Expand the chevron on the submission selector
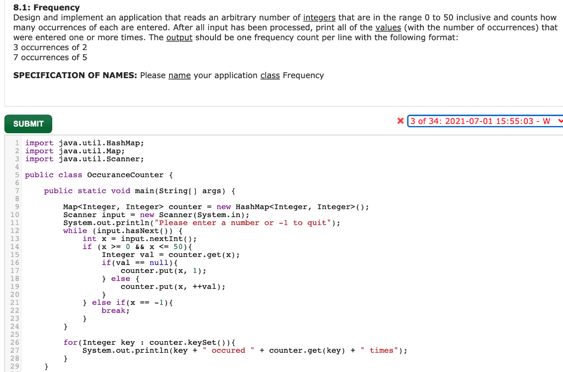563x372 pixels. tap(558, 121)
